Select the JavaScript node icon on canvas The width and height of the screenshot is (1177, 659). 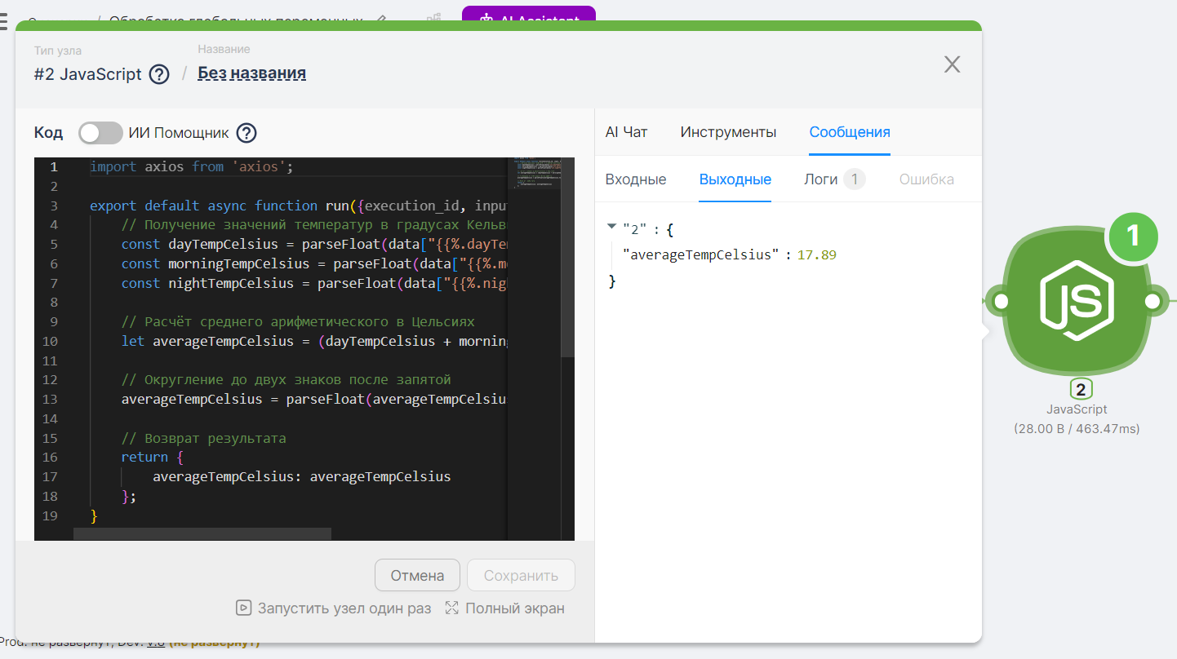coord(1077,301)
